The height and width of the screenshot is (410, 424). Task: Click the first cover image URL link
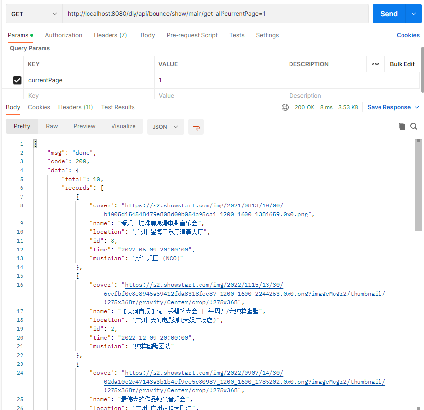(x=203, y=205)
